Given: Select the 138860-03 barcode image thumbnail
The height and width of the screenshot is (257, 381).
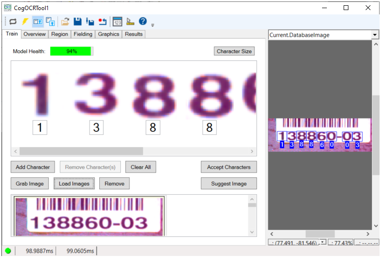Looking at the screenshot, I should click(x=89, y=216).
